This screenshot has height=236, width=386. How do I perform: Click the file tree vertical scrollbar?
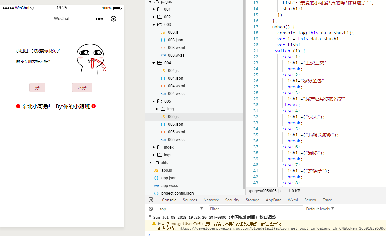[x=244, y=94]
